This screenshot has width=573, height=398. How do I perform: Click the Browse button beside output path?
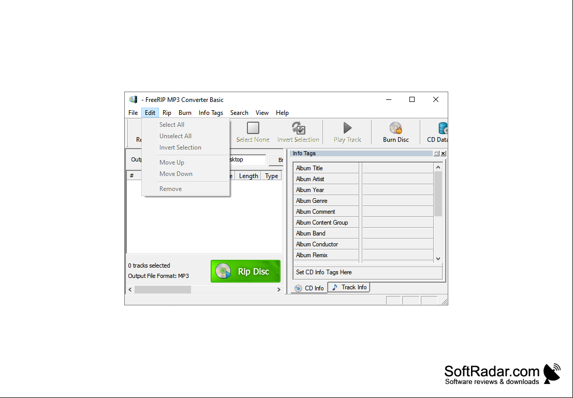[x=276, y=160]
